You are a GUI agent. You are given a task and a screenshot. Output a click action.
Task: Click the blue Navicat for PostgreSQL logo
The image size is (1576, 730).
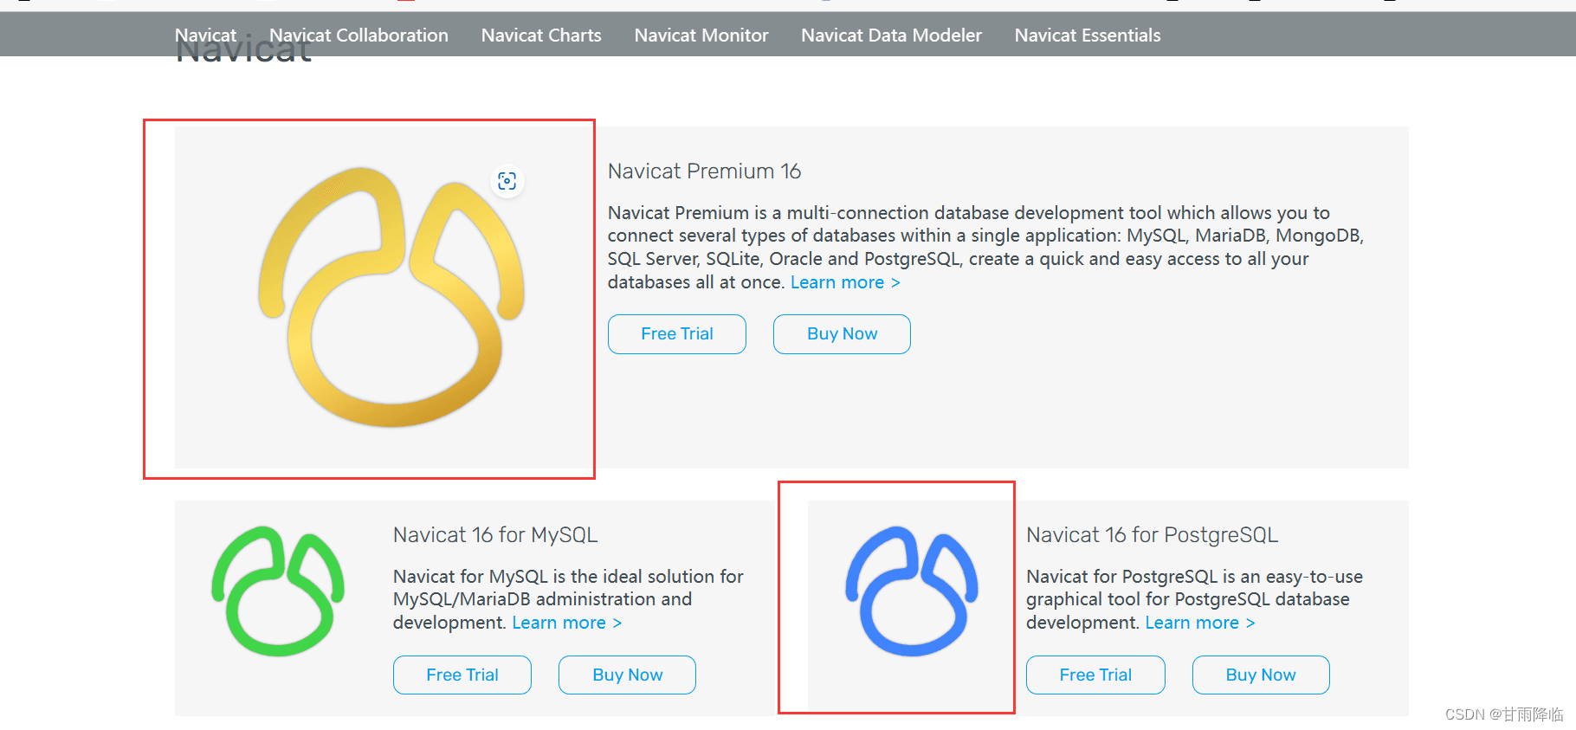pos(912,591)
